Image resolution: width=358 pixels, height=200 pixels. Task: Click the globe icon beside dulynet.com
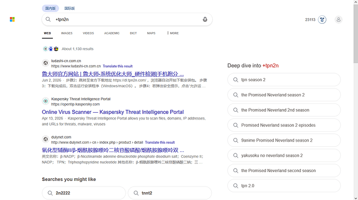pos(46,139)
